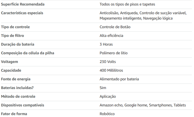This screenshot has width=194, height=117.
Task: Click the 'Mapeamento inteligente, Navegação lógica' value
Action: click(x=136, y=18)
